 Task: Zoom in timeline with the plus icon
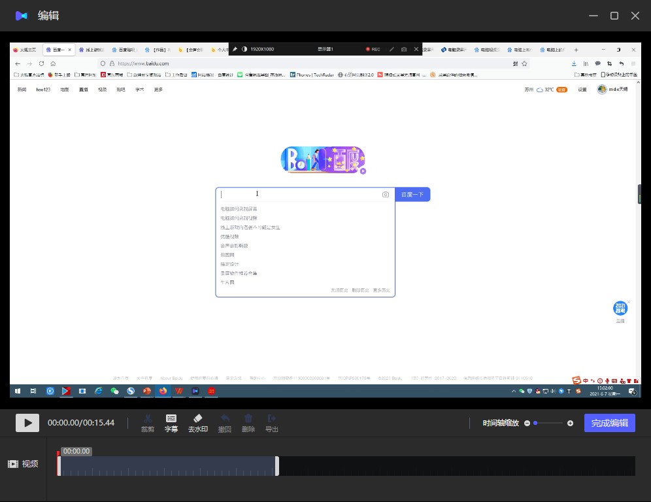570,423
